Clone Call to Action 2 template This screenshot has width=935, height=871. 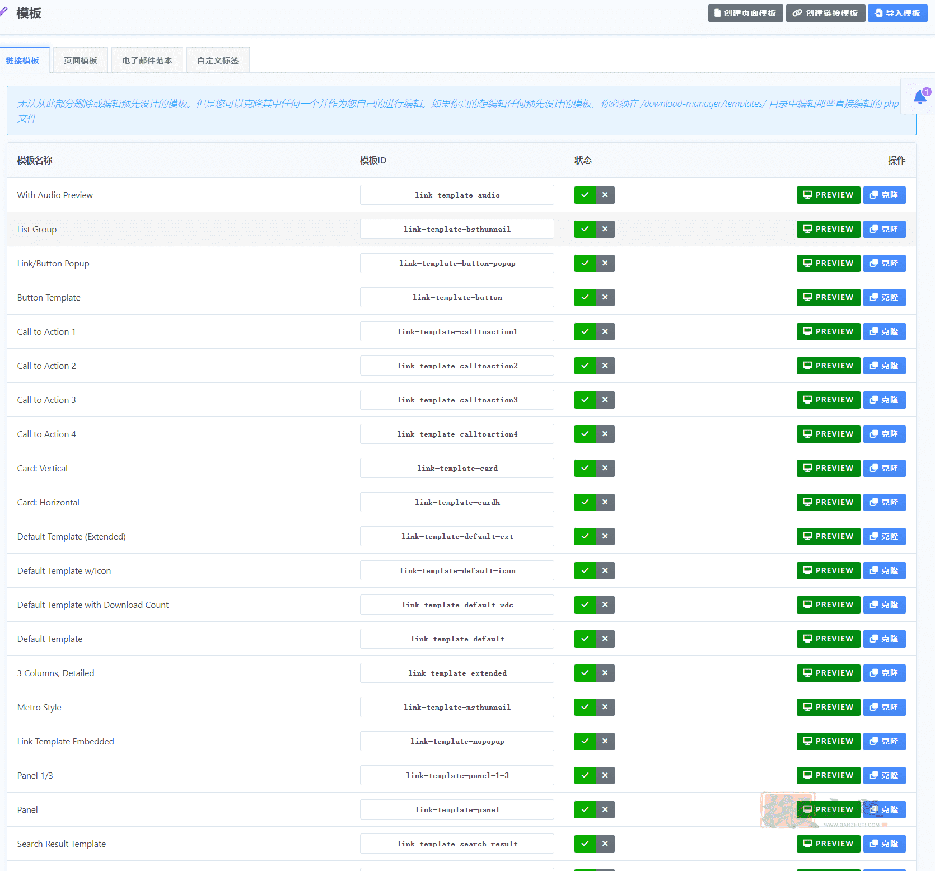point(884,366)
